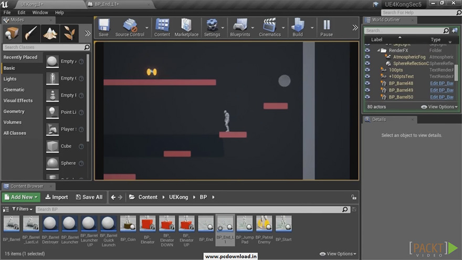The height and width of the screenshot is (260, 462).
Task: Open Cinematics dropdown arrow
Action: pos(283,28)
